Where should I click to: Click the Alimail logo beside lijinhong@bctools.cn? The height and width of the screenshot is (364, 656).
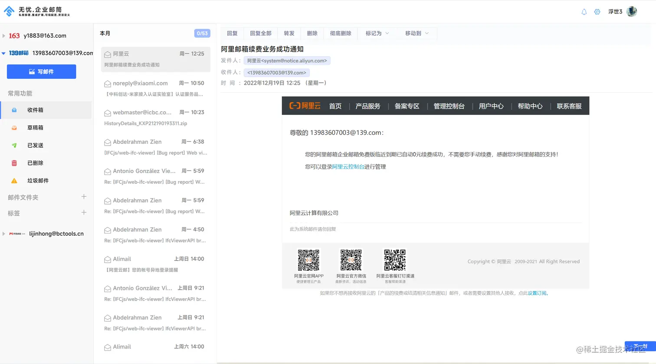tap(17, 234)
